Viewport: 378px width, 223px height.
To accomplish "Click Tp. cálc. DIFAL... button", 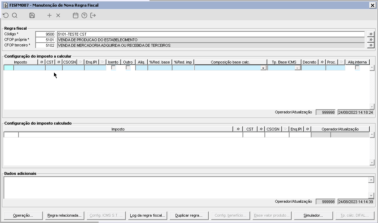I will click(355, 215).
